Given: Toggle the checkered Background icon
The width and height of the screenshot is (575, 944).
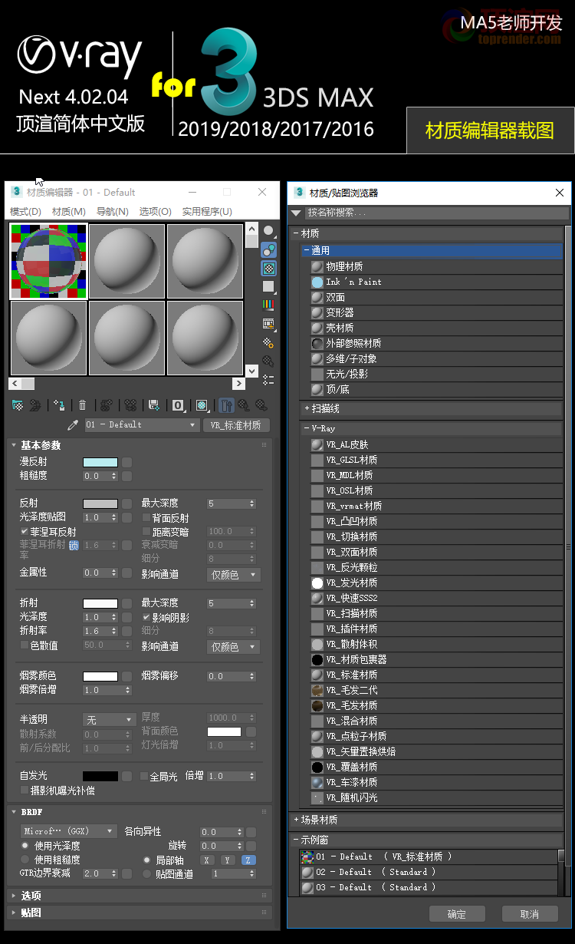Looking at the screenshot, I should (268, 268).
